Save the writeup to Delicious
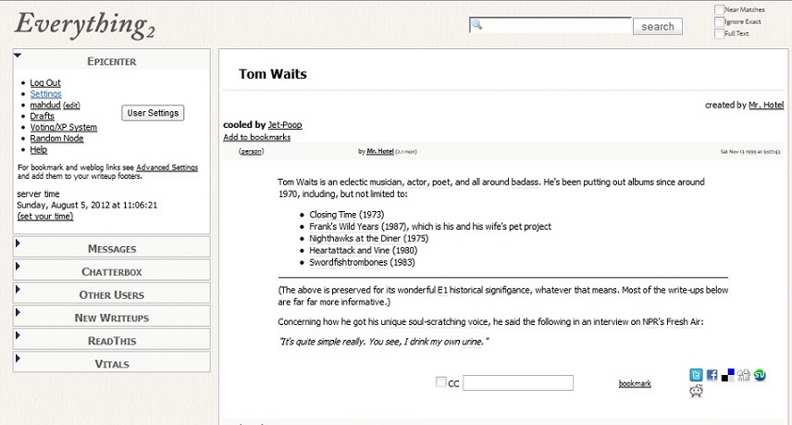 pyautogui.click(x=728, y=375)
